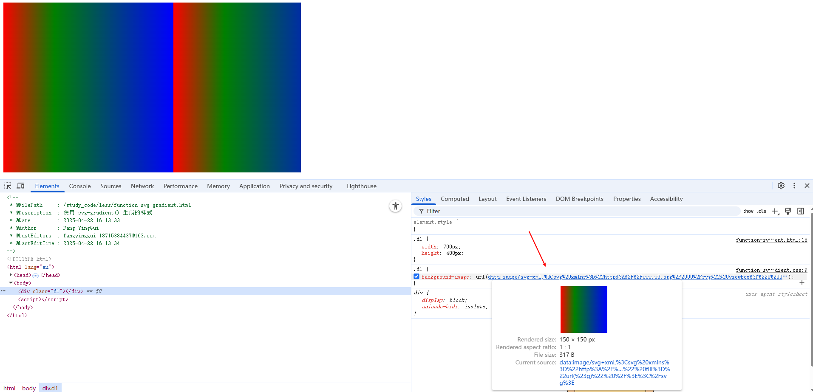The image size is (813, 392).
Task: Open the Privacy and security tab
Action: (x=306, y=186)
